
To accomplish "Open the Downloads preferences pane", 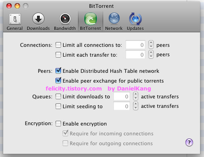I will 38,22.
